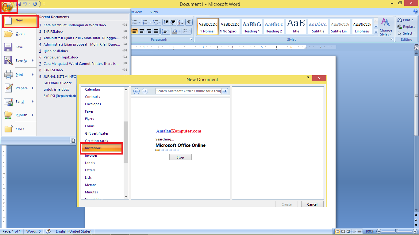Click Replace in the Editing group
Image resolution: width=419 pixels, height=235 pixels.
click(406, 27)
